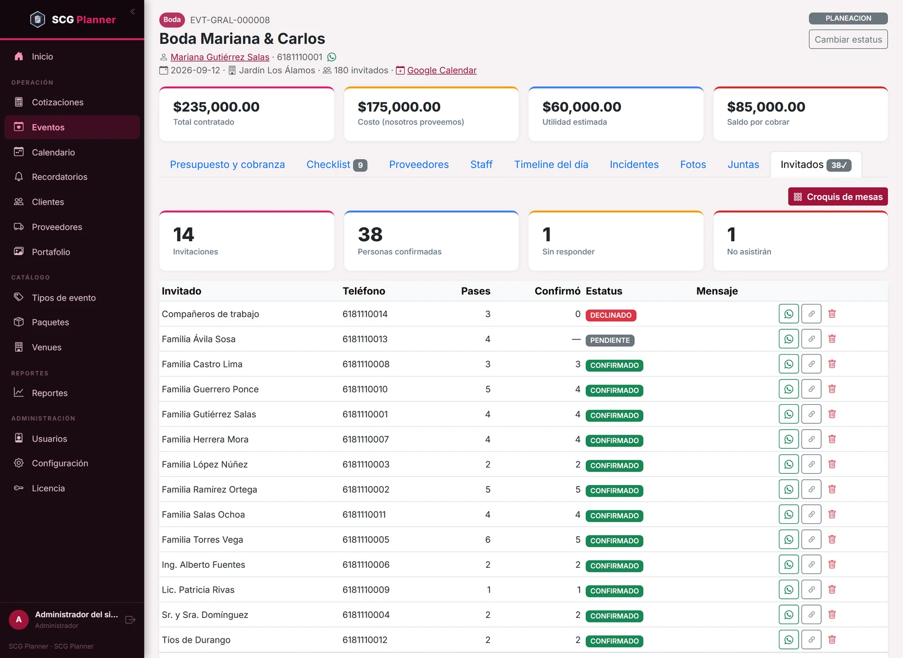Copy link for Familia Gutiérrez Salas row
Image resolution: width=903 pixels, height=658 pixels.
[811, 414]
